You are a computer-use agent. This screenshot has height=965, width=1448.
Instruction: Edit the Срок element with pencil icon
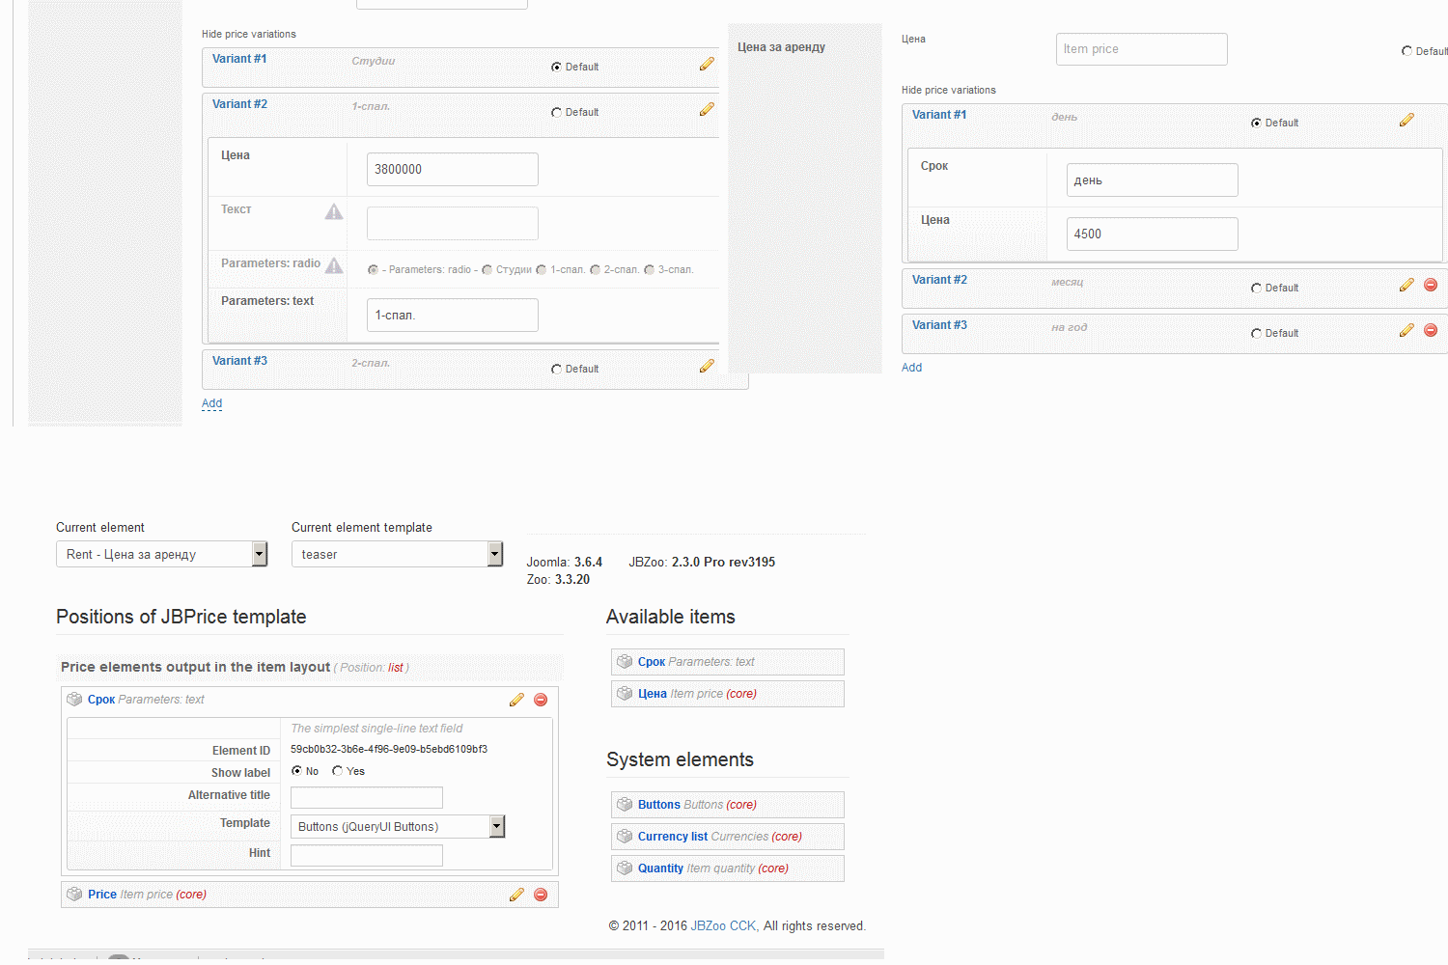(x=516, y=700)
